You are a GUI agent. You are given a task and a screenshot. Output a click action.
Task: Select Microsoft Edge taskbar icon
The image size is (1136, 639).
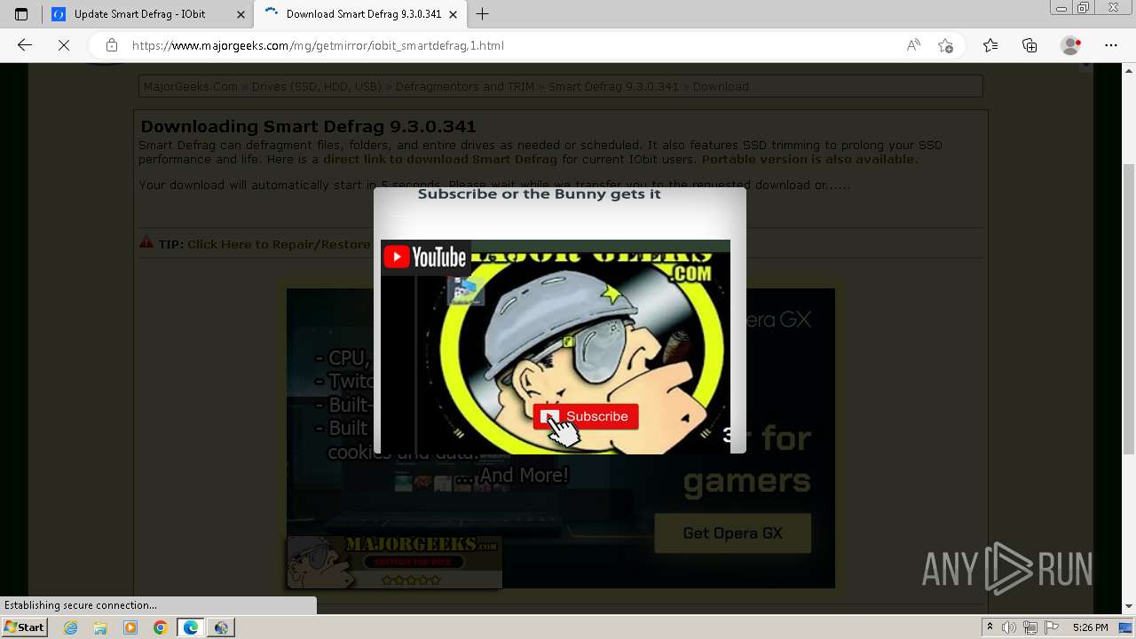tap(191, 627)
